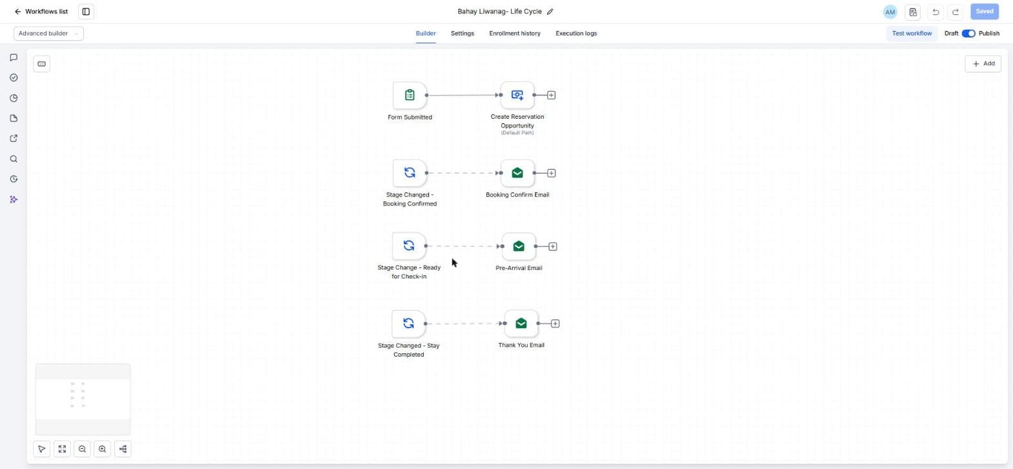Open the Pre-Arrival Email action icon
Image resolution: width=1013 pixels, height=469 pixels.
[519, 246]
